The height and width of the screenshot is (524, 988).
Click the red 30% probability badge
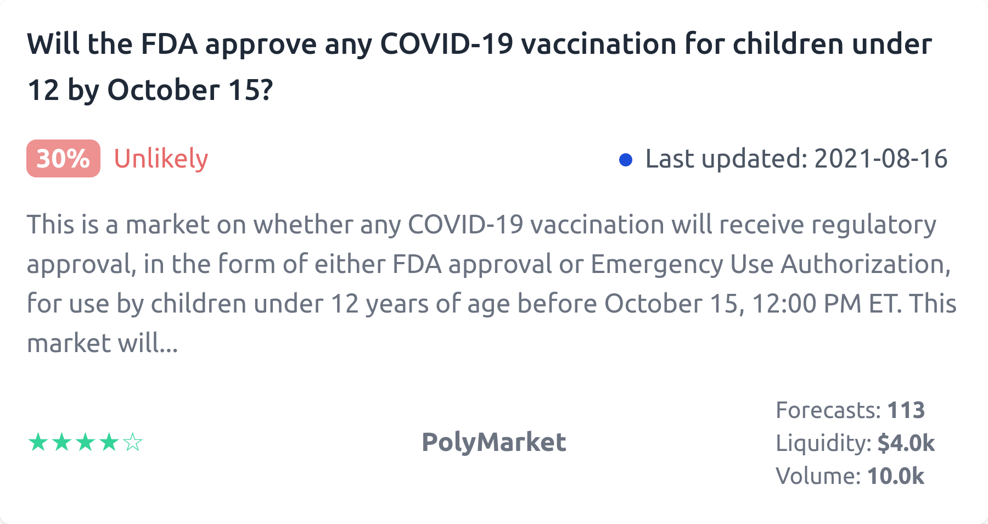pyautogui.click(x=63, y=159)
